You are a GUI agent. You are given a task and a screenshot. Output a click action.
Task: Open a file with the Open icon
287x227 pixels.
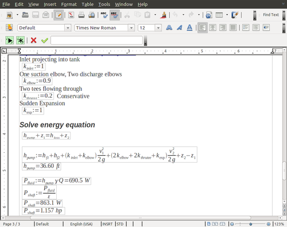[x=25, y=15]
